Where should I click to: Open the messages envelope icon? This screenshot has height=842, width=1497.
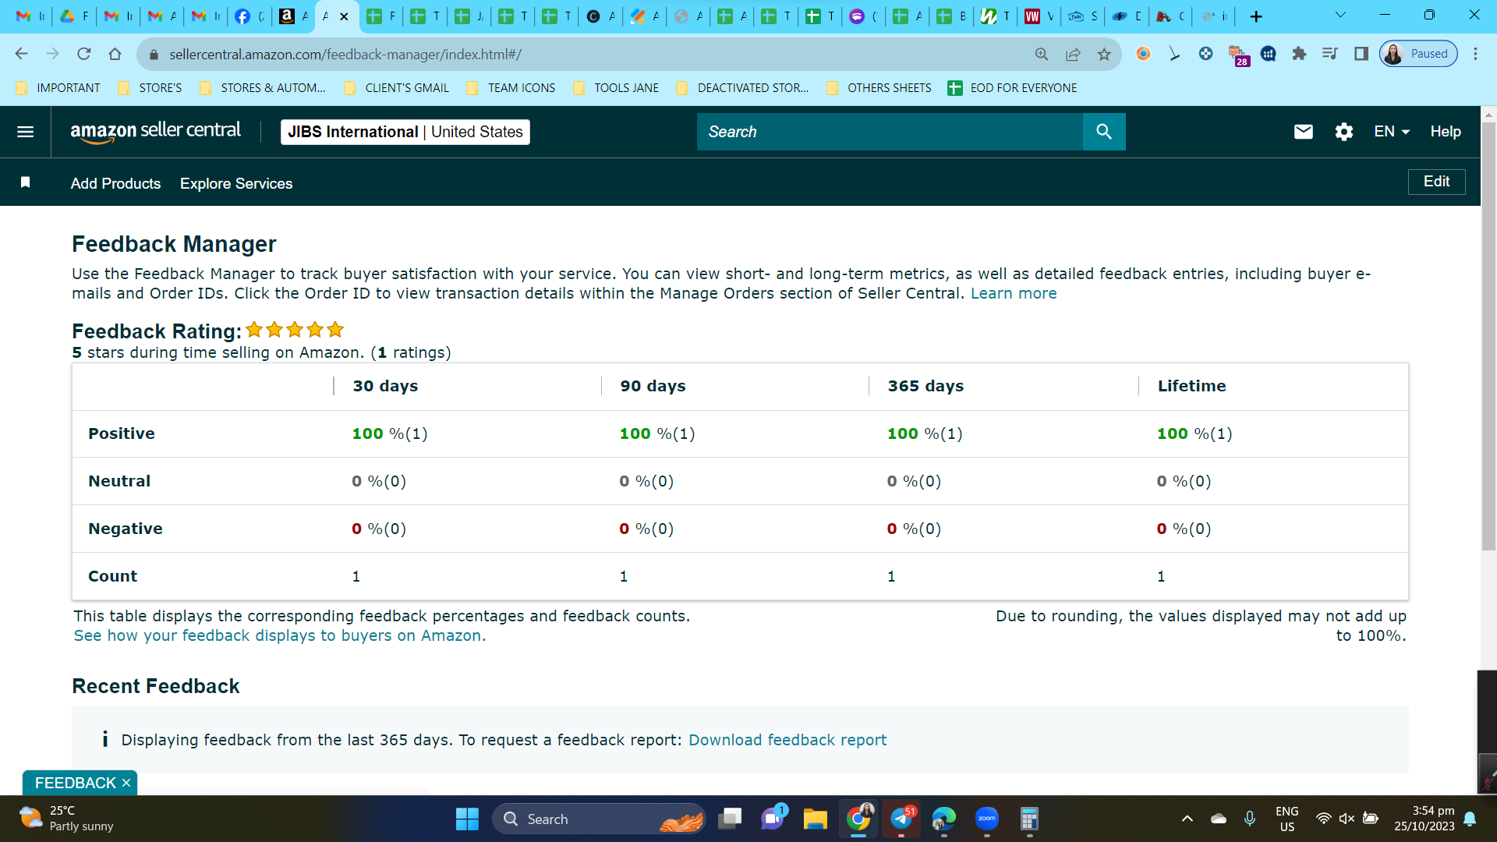click(x=1303, y=132)
